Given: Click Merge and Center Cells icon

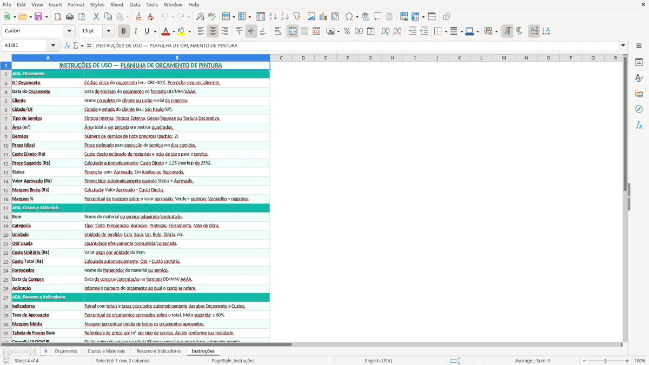Looking at the screenshot, I should [x=293, y=31].
